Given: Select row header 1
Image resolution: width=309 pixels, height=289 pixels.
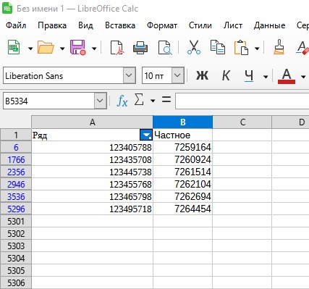Looking at the screenshot, I should click(x=16, y=135).
